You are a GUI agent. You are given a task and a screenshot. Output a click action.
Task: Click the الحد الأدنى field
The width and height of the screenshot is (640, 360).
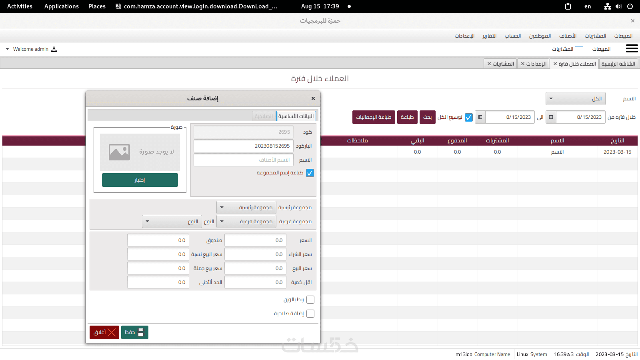point(158,282)
